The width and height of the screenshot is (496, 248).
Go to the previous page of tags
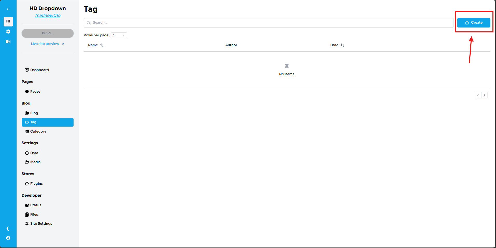click(x=478, y=95)
